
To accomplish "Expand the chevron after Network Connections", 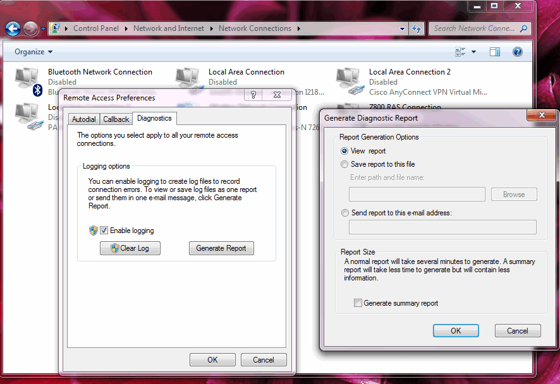I will [x=298, y=28].
